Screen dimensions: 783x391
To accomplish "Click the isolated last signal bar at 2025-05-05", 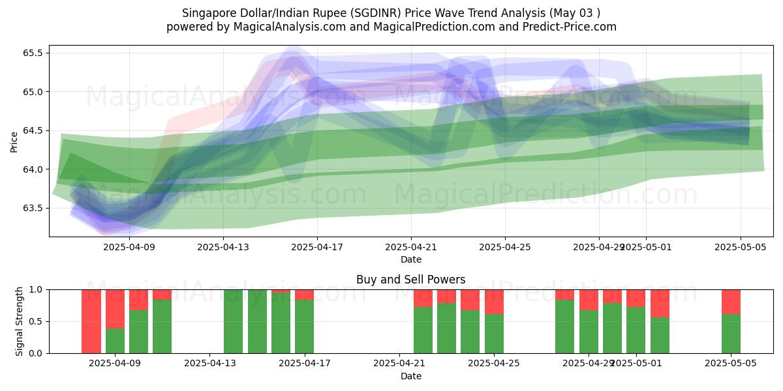I will [x=731, y=321].
